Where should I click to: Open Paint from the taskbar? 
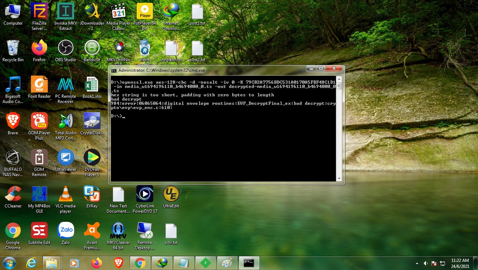(227, 263)
